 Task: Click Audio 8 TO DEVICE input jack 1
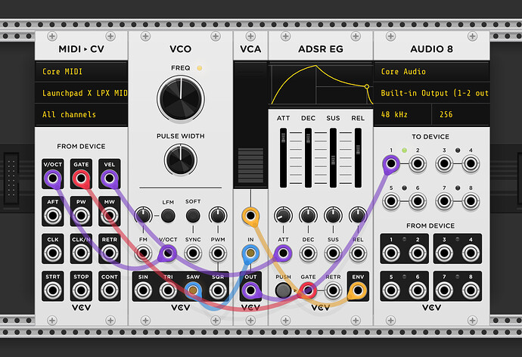(391, 163)
